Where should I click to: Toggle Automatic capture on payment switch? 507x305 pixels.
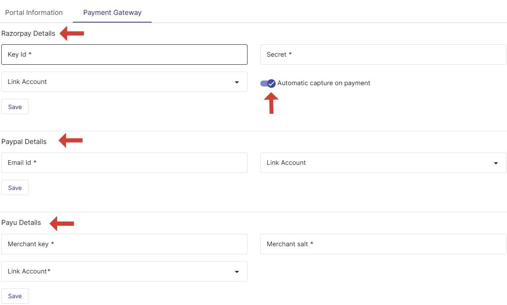[268, 83]
